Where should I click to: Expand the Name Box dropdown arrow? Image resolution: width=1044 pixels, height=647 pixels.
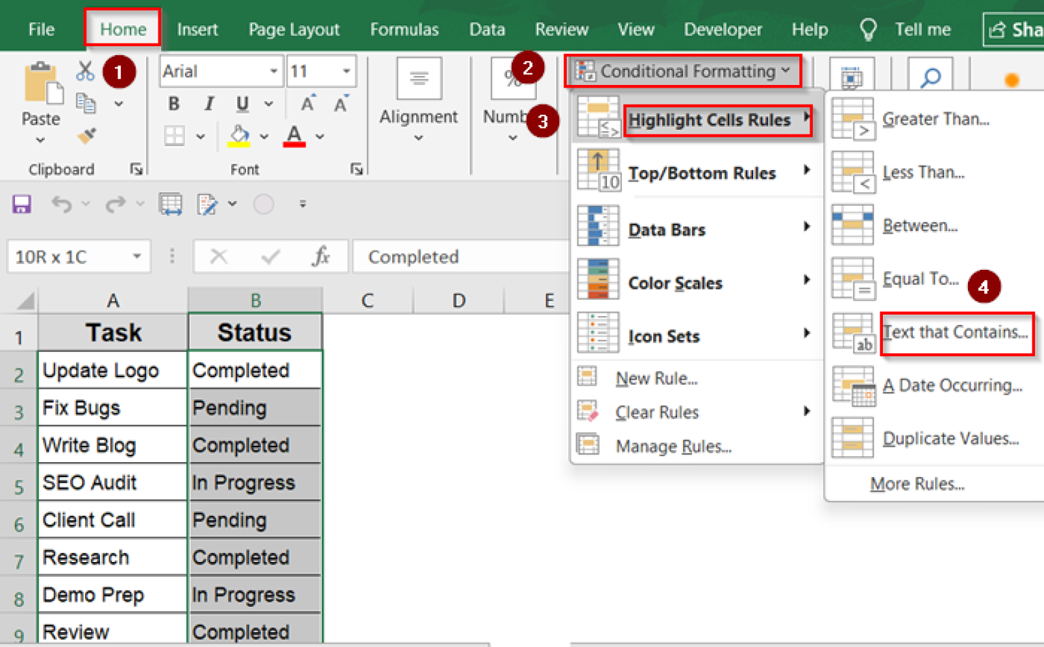[137, 256]
